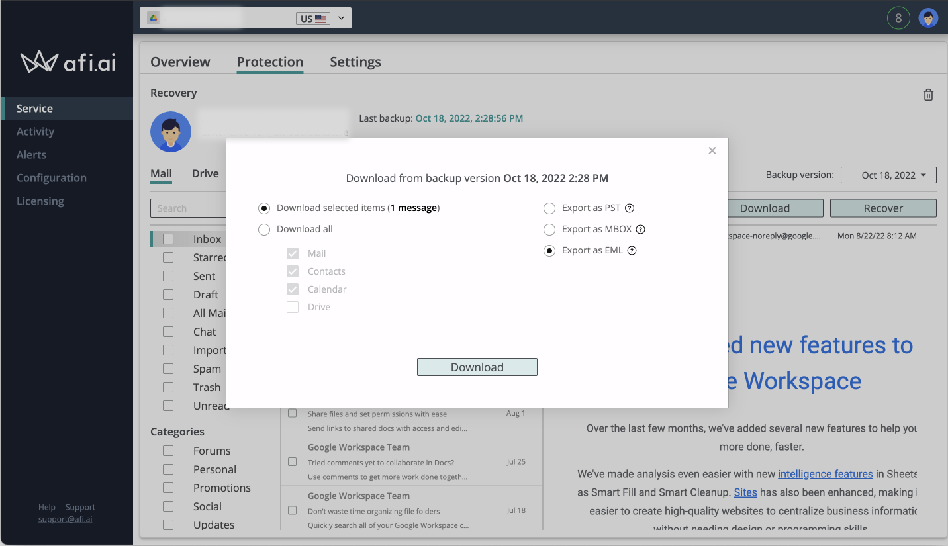Screen dimensions: 948x546
Task: Click the trash icon in the Recovery header
Action: (928, 95)
